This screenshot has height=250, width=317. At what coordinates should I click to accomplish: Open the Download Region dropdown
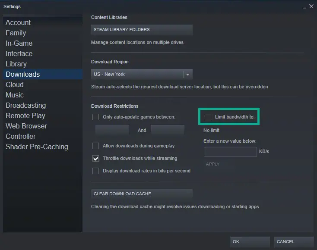[x=142, y=74]
